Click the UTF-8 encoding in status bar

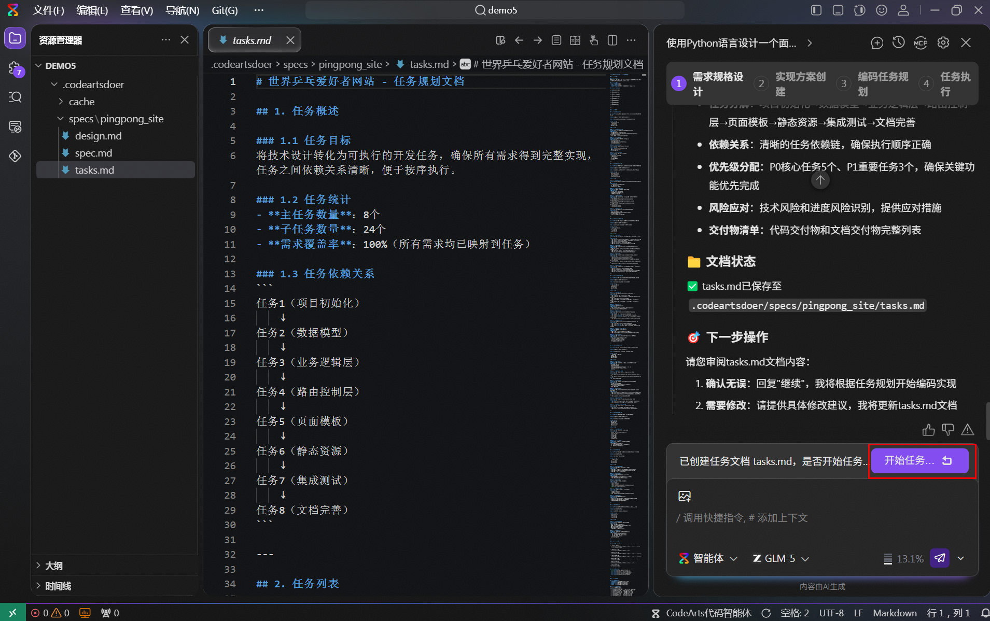[x=831, y=613]
